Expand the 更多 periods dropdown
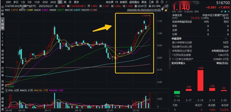This screenshot has height=112, width=231. tap(76, 2)
